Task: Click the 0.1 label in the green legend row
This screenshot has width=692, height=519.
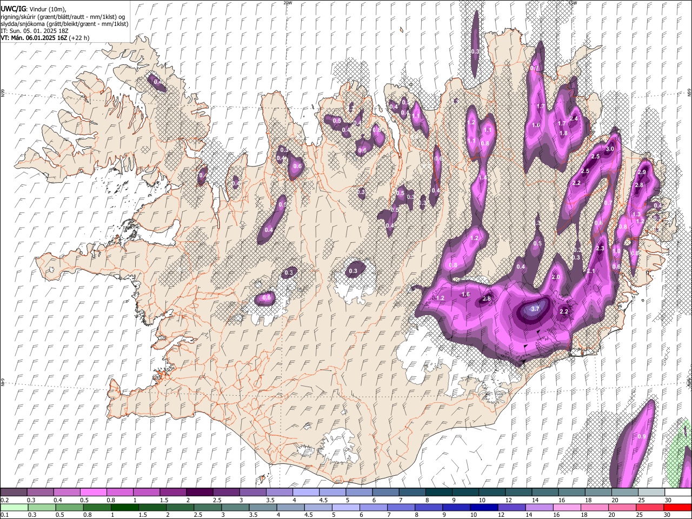Action: [4, 515]
